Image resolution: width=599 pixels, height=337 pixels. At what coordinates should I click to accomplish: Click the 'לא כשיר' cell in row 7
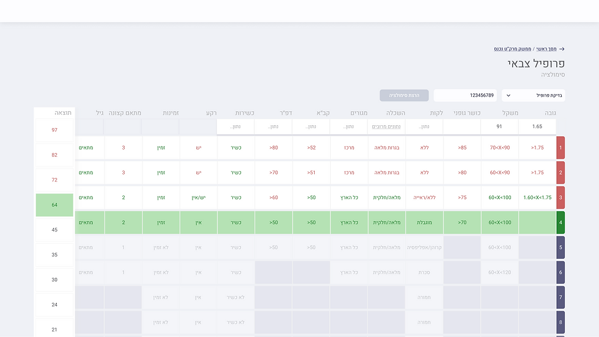pos(236,297)
